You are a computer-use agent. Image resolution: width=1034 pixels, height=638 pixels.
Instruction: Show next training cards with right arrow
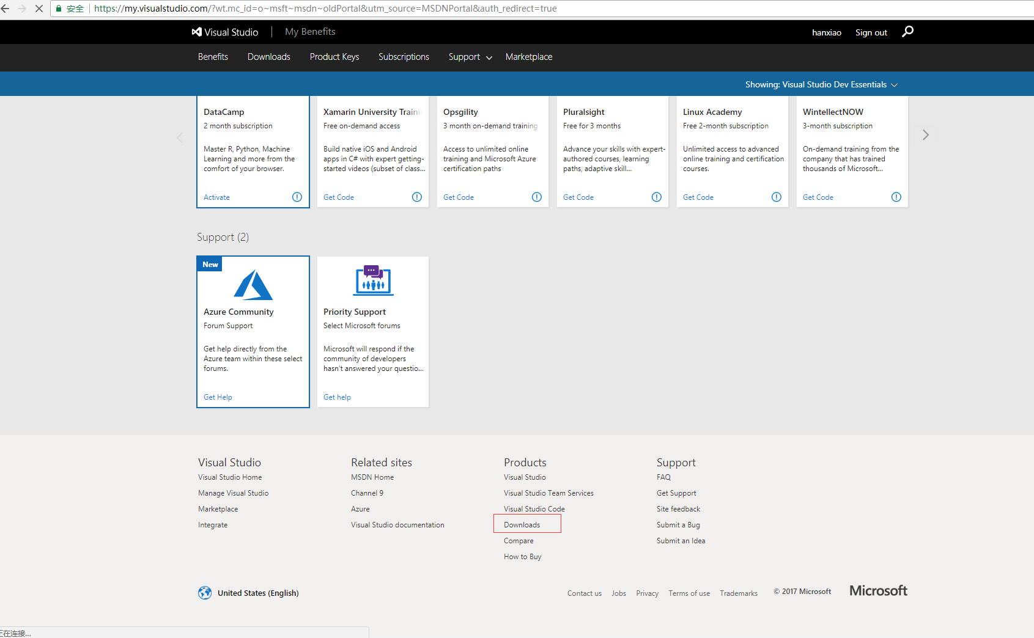[926, 135]
